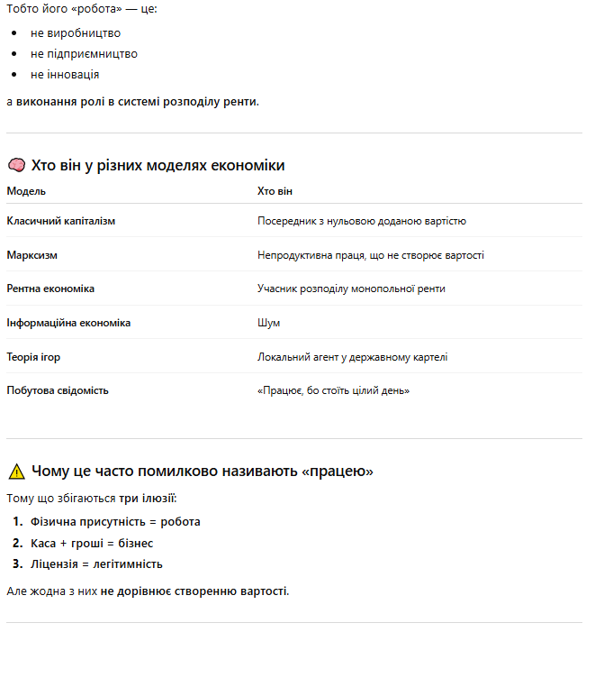
Task: Click bold text «виконання ролі в системі розподілу ренти»
Action: 137,101
